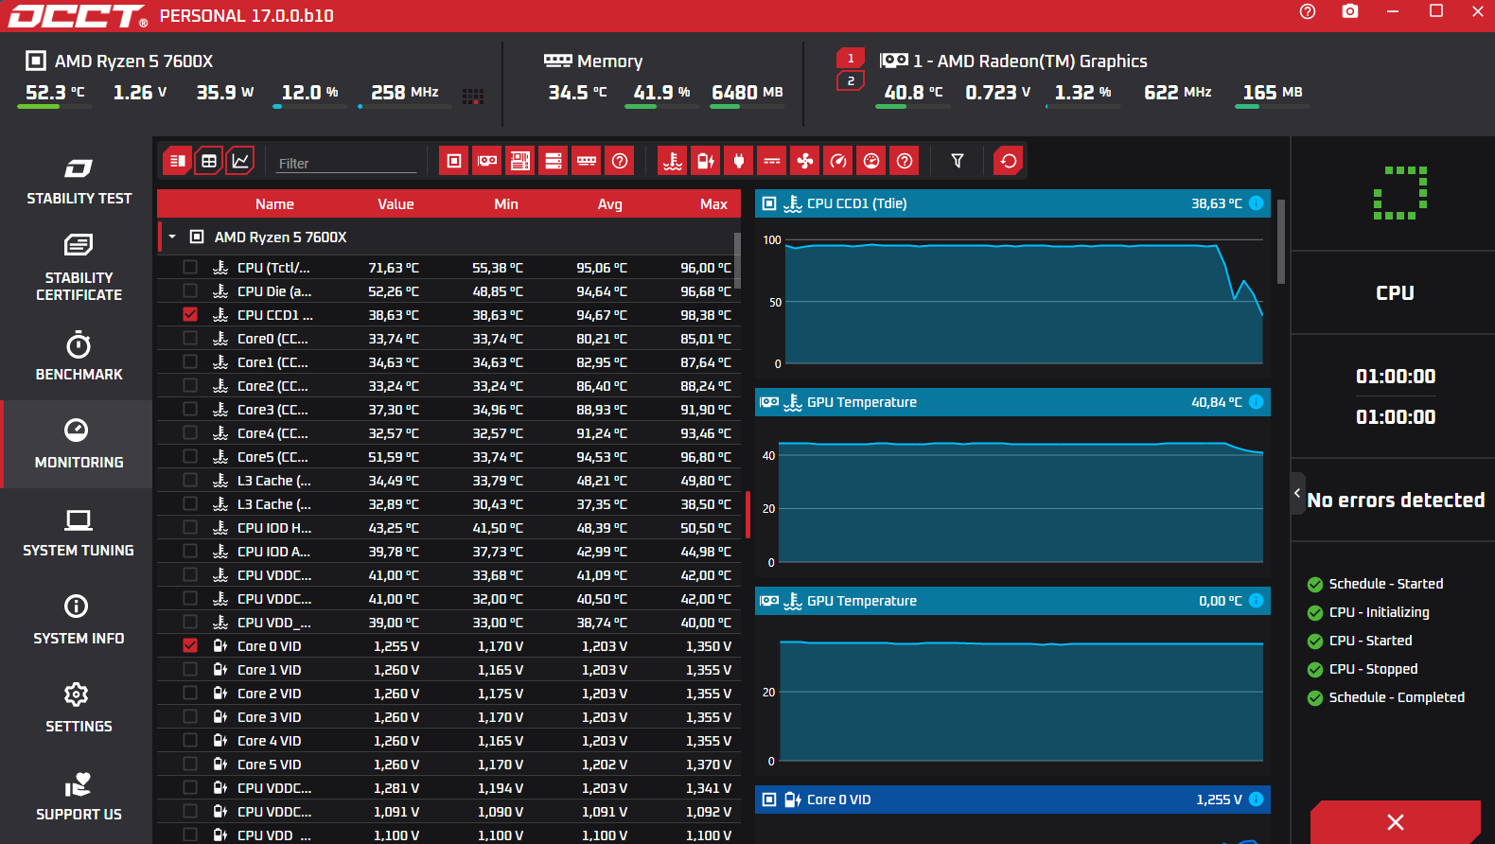Viewport: 1495px width, 844px height.
Task: Dismiss results with the red X button
Action: [1395, 822]
